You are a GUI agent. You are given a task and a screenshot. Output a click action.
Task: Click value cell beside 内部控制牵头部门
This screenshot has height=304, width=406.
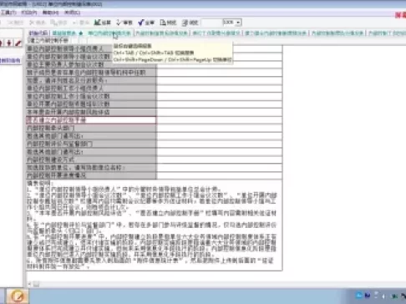point(220,128)
